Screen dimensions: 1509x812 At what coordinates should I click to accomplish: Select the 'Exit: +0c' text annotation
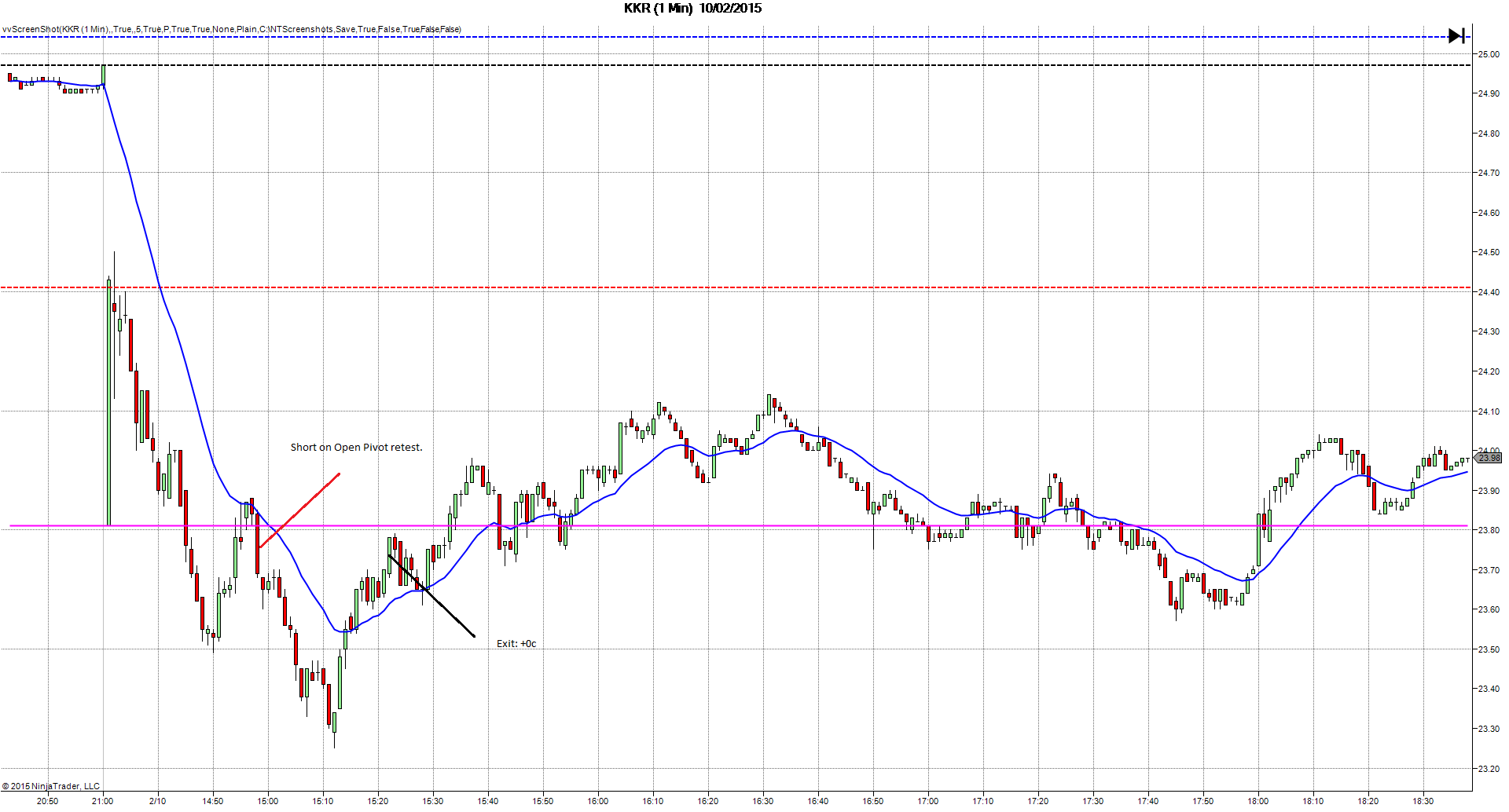[516, 643]
